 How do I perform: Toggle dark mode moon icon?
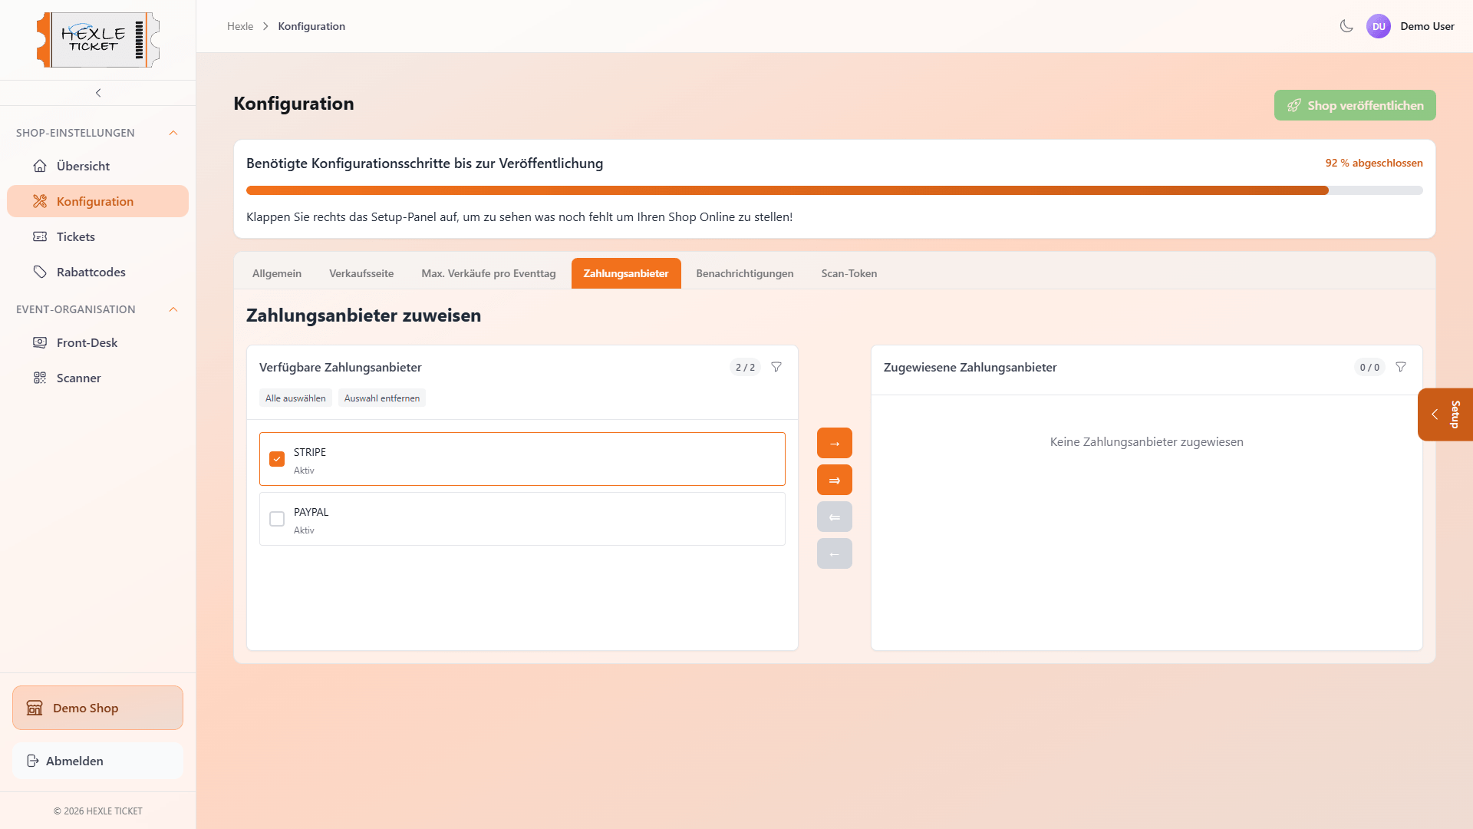1346,26
